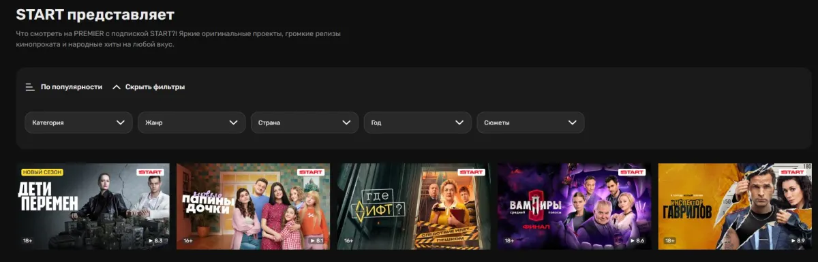Click the 16+ label on Папины дочки
The width and height of the screenshot is (818, 262).
pos(188,241)
